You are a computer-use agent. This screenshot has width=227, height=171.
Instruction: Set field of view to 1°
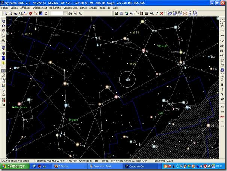222,31
